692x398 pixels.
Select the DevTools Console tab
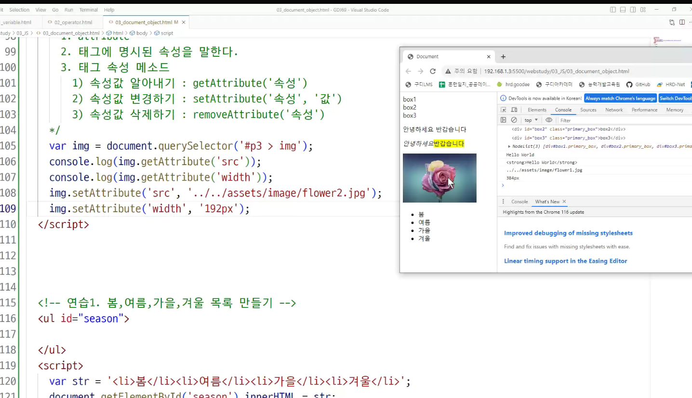click(563, 110)
